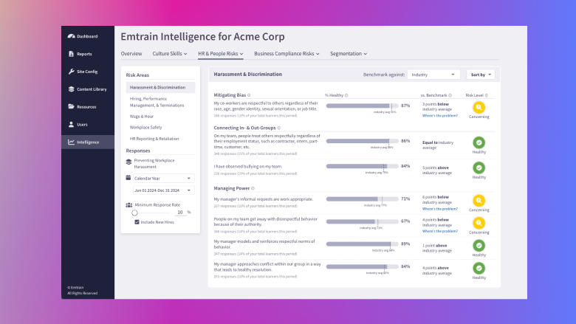Click the 'Equal to industry average' text

coord(437,145)
